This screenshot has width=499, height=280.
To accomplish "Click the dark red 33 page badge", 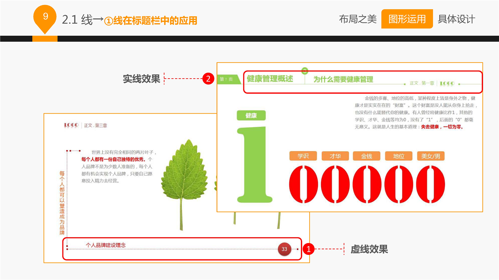I will [x=284, y=249].
